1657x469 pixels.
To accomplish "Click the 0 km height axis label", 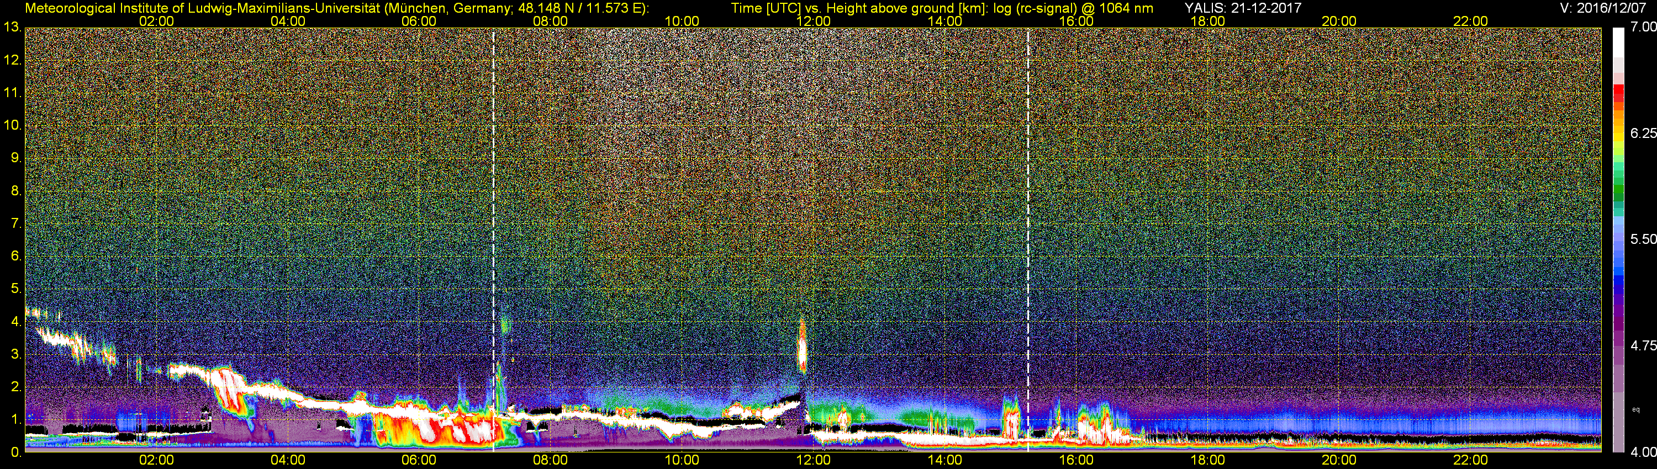I will tap(16, 452).
